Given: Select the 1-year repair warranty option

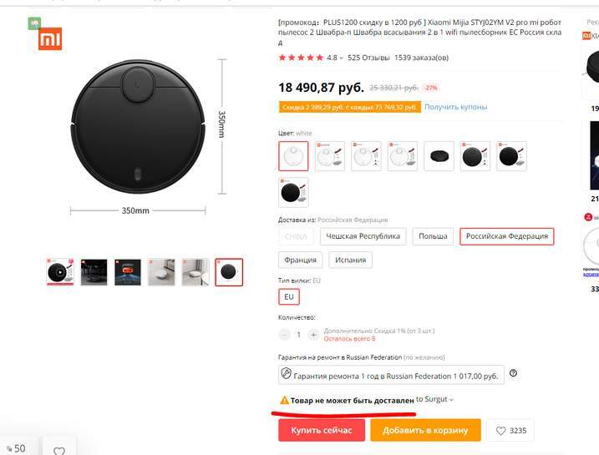Looking at the screenshot, I should [391, 374].
